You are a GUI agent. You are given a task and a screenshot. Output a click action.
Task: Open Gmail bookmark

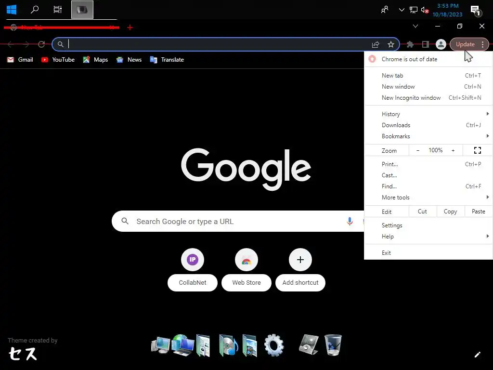(20, 60)
